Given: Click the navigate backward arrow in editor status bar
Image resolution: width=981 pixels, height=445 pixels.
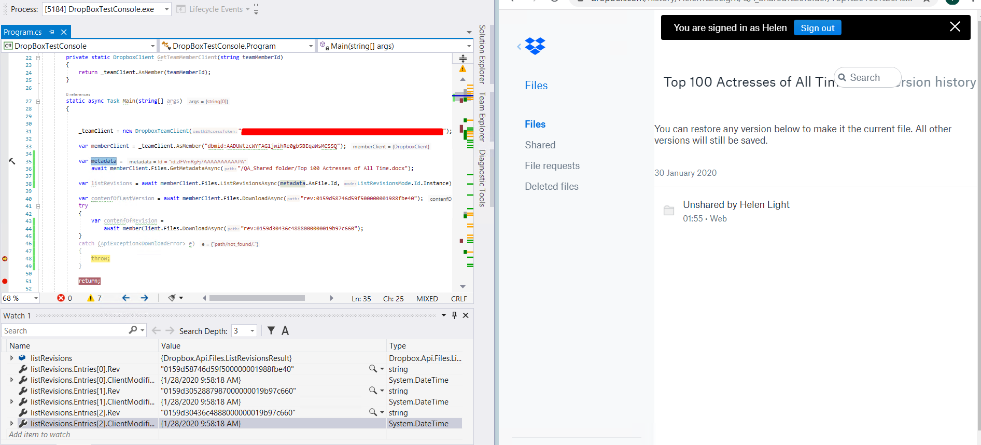Looking at the screenshot, I should tap(125, 298).
